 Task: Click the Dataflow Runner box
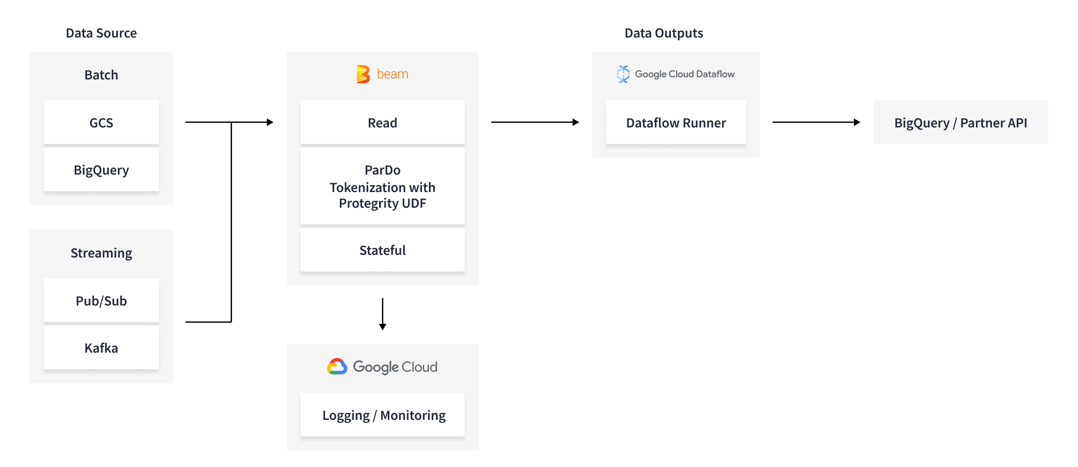coord(676,123)
